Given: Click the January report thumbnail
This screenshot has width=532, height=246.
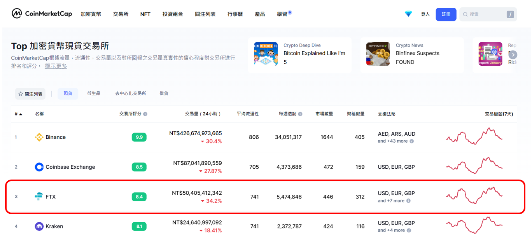Looking at the screenshot, I should click(490, 54).
